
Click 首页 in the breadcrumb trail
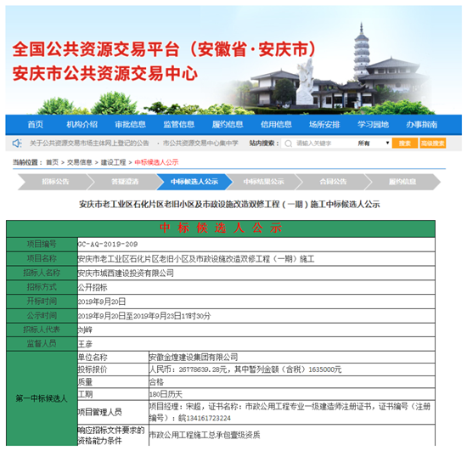[52, 162]
